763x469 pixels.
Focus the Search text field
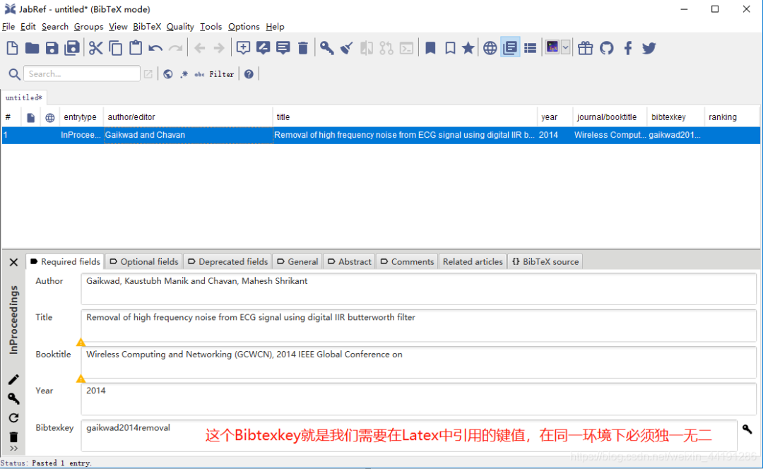tap(82, 73)
